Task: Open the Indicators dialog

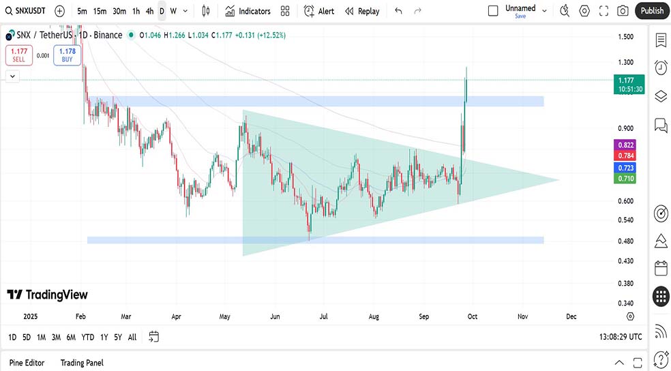Action: (x=248, y=11)
